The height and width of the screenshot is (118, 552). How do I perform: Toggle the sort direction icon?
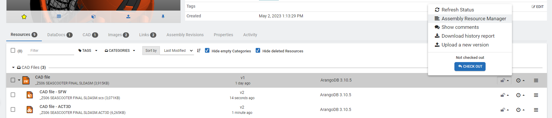[199, 51]
